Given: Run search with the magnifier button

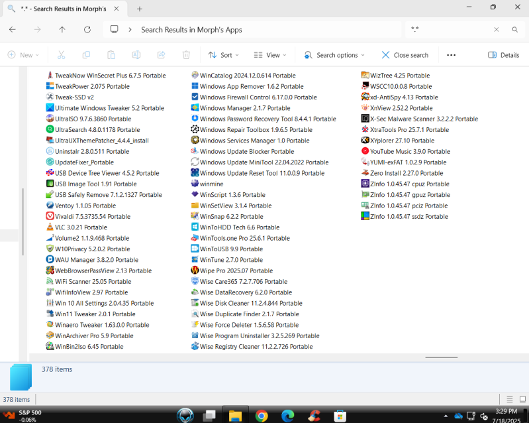Looking at the screenshot, I should (514, 29).
